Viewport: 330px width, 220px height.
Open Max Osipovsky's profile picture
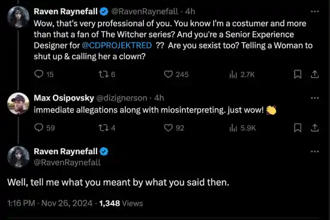(x=19, y=103)
